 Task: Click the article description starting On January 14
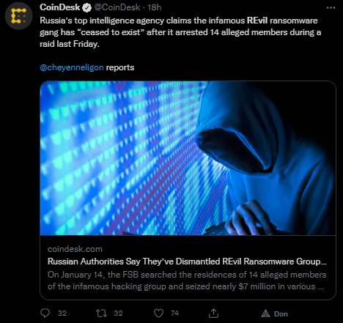187,281
